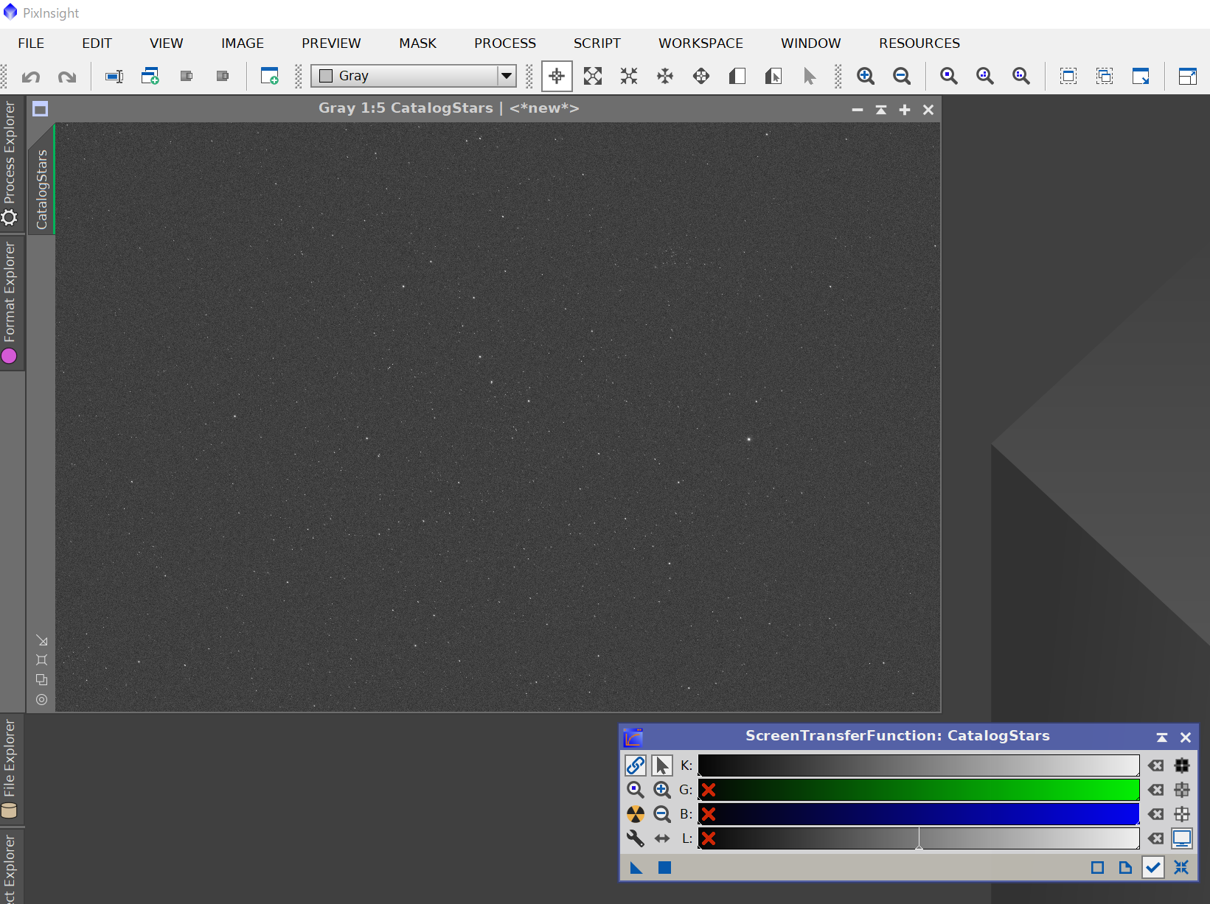Click Apply Global square in STF
This screenshot has width=1210, height=904.
coord(664,868)
